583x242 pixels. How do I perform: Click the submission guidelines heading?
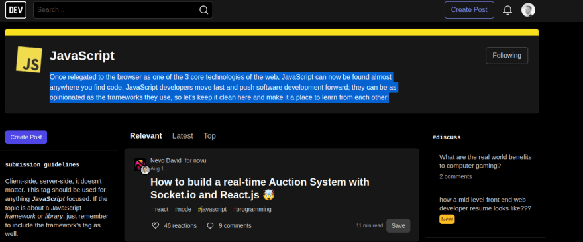[x=42, y=164]
